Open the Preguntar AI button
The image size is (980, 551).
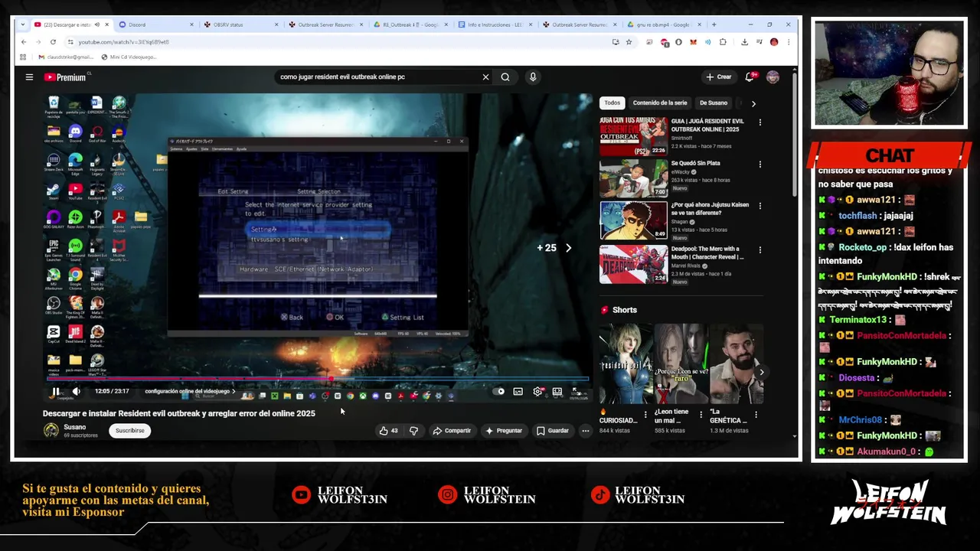504,431
